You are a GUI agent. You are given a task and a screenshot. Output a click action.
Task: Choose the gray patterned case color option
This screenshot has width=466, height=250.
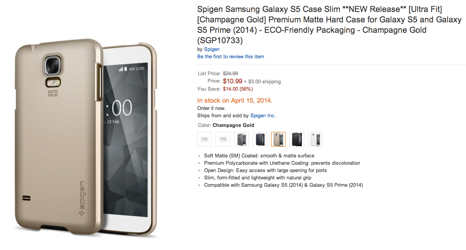241,139
